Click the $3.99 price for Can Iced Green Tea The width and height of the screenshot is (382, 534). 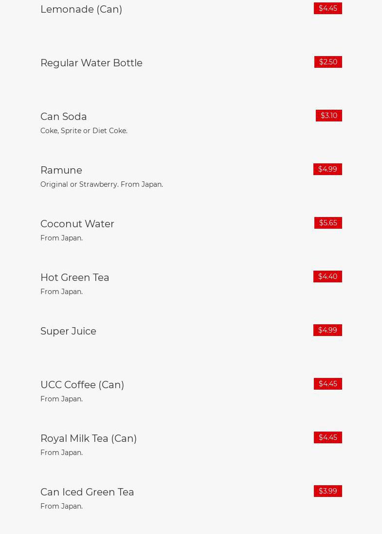[327, 491]
